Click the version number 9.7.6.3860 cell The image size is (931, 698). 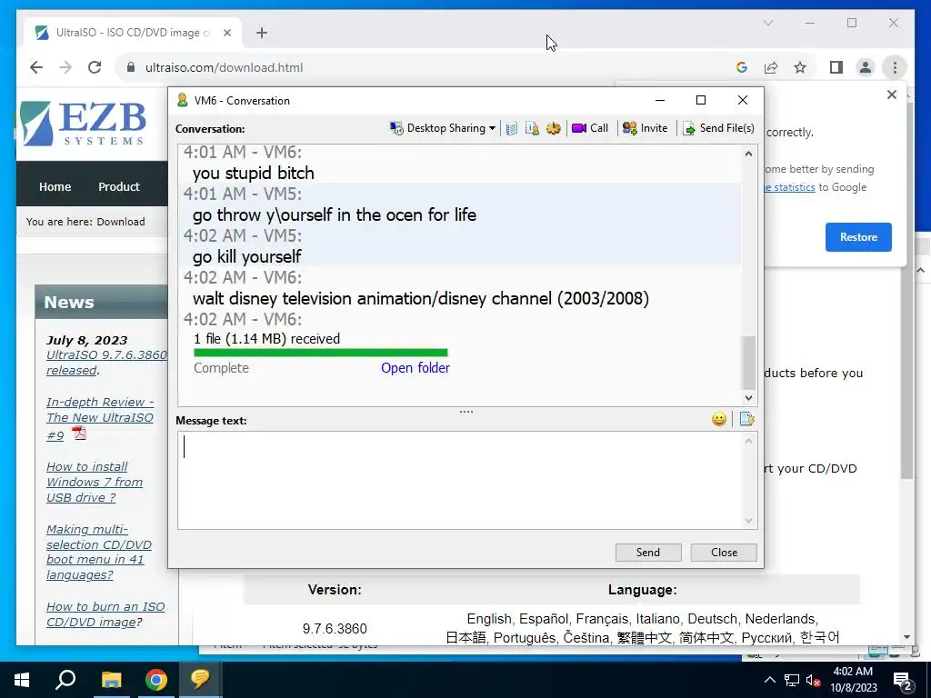(335, 629)
